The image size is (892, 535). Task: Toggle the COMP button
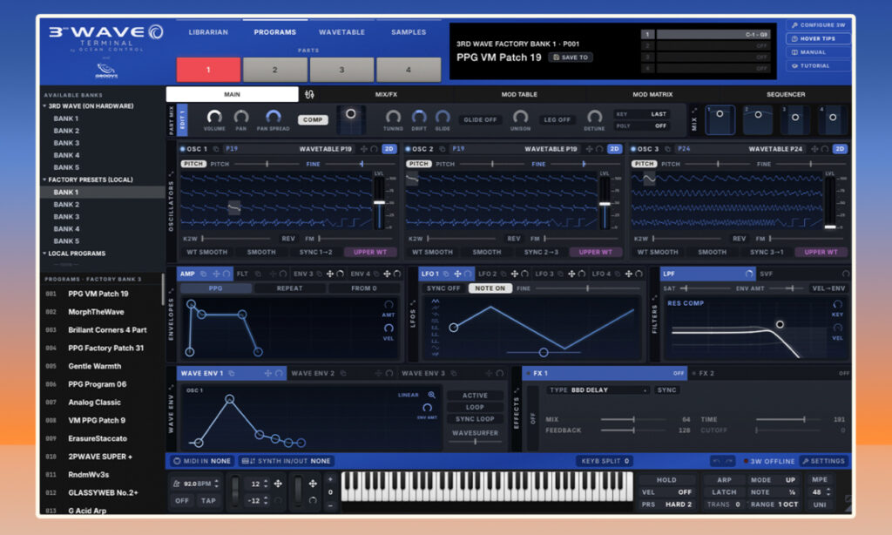[313, 119]
